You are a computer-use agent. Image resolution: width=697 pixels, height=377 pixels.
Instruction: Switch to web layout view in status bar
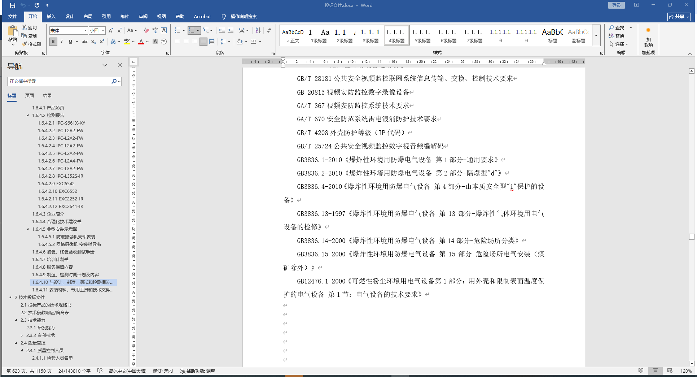coord(670,371)
